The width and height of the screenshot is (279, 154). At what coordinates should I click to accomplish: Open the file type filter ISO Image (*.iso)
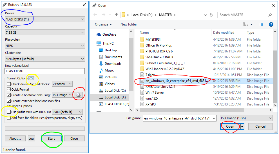(246, 118)
